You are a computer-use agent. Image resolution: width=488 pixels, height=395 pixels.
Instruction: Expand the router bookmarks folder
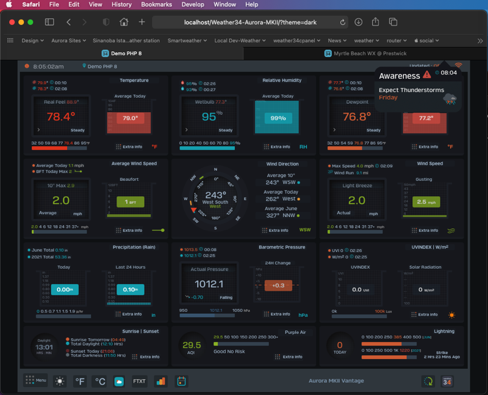pos(396,40)
